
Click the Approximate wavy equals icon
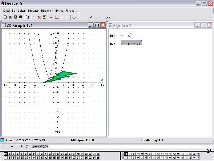pyautogui.click(x=22, y=146)
